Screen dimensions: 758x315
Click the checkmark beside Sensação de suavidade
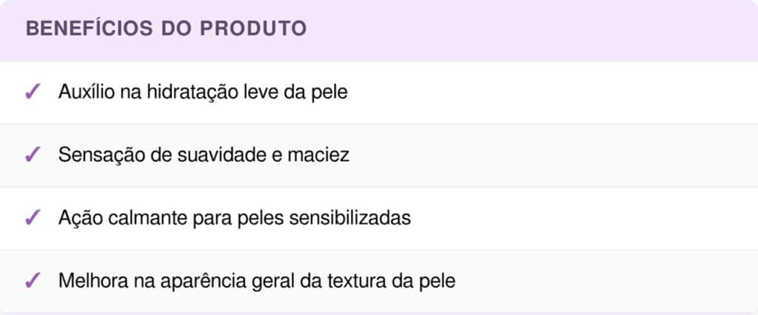[x=32, y=155]
